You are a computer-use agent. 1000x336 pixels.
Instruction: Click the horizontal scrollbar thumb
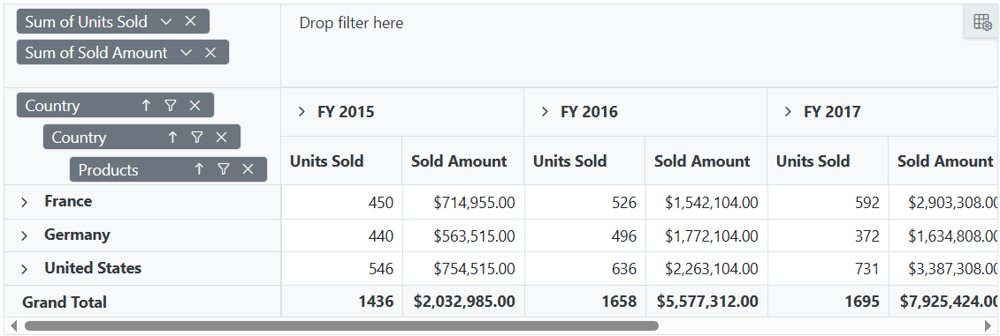tap(341, 325)
